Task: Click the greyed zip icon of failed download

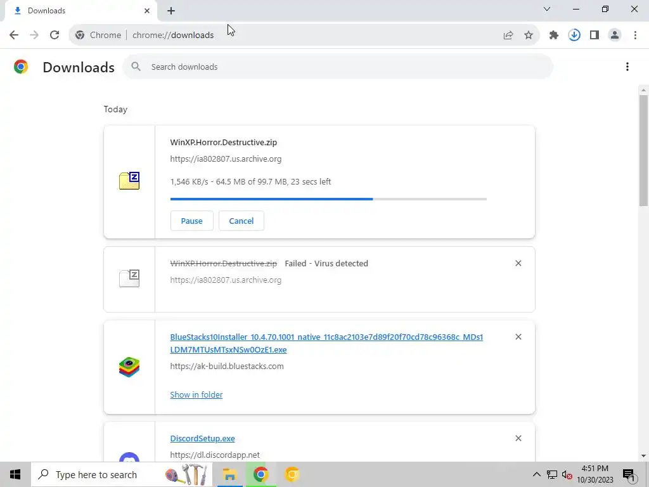Action: (129, 278)
